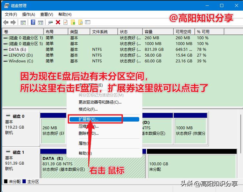
Task: Click the disk connect/refresh toolbar icon
Action: pos(50,23)
